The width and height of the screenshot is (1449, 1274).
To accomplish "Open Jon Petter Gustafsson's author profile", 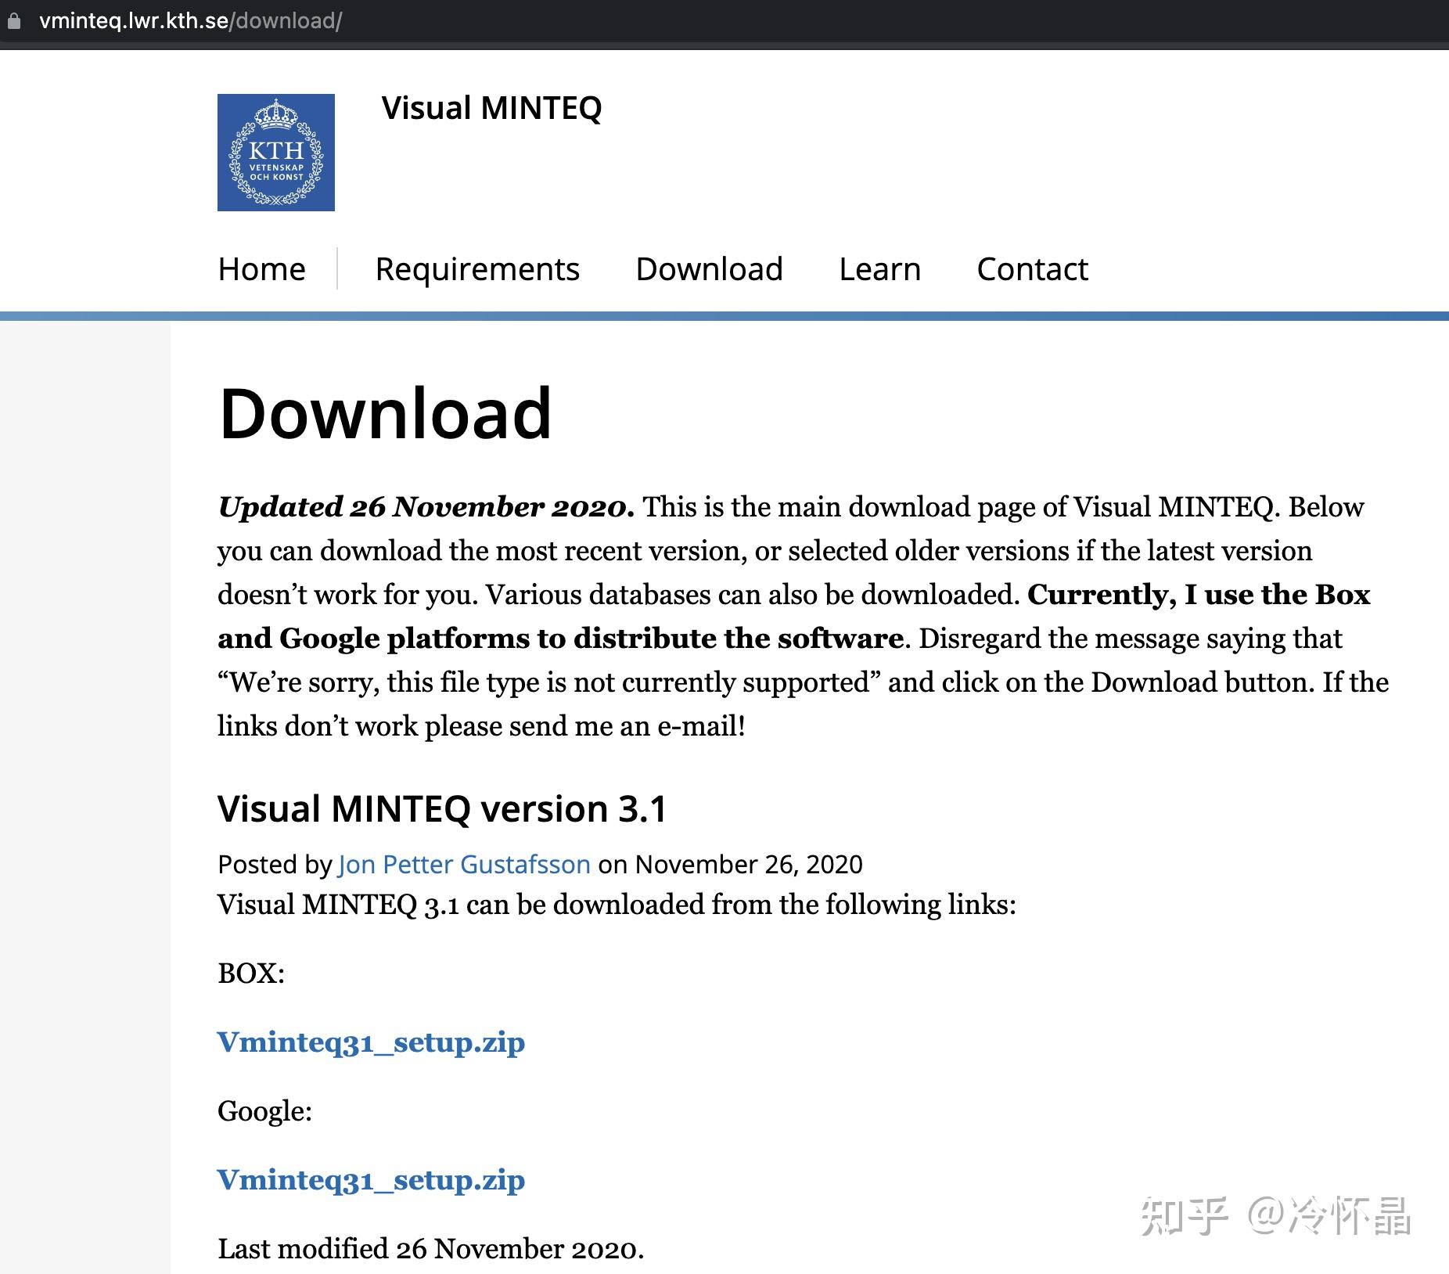I will (463, 864).
